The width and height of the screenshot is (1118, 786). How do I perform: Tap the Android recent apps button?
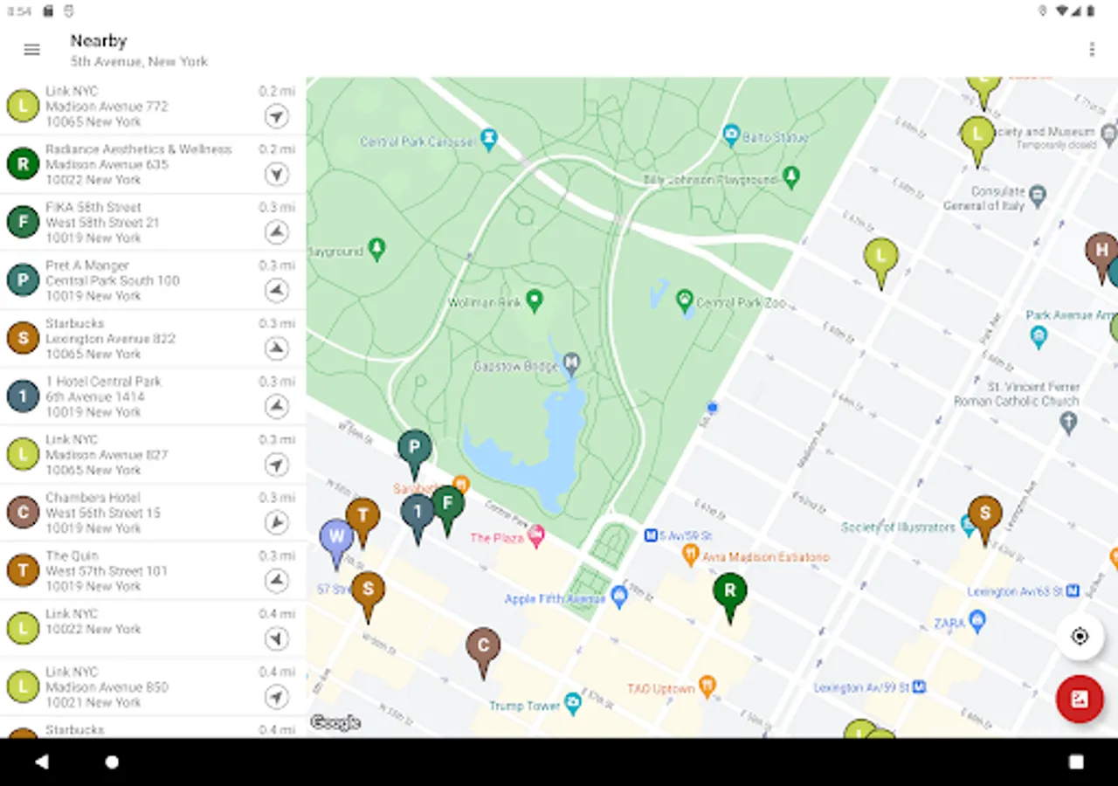point(1076,762)
